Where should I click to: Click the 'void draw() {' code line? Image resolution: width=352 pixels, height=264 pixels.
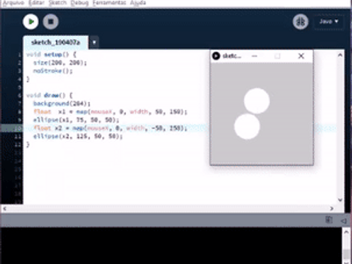(49, 95)
